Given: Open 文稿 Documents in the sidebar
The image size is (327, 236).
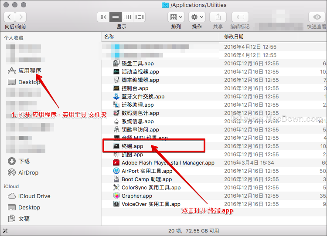Looking at the screenshot, I should [x=19, y=219].
